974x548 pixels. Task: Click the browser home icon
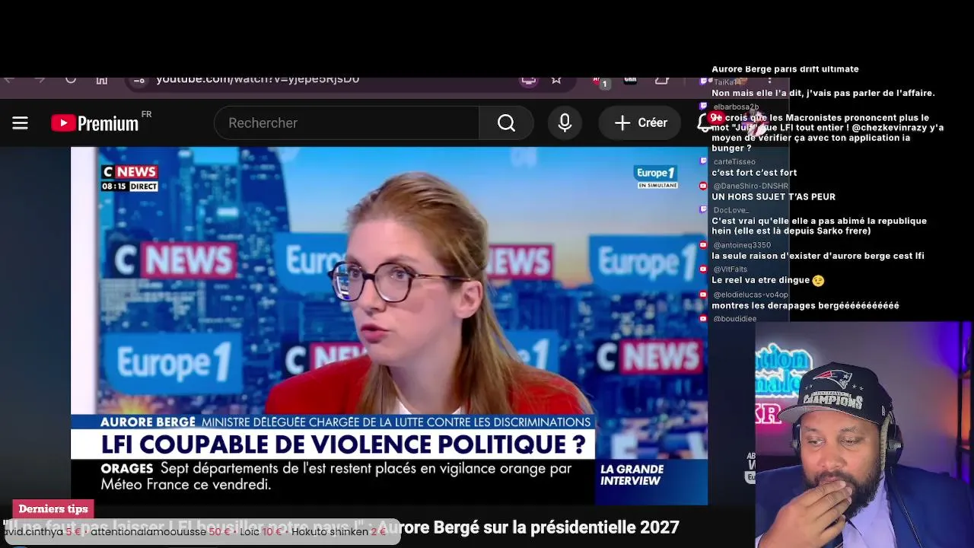(101, 79)
